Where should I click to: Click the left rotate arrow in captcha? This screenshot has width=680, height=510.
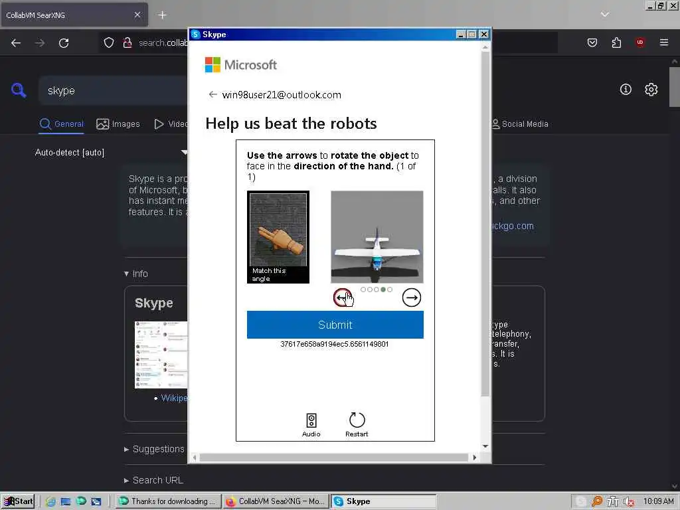[x=342, y=297]
